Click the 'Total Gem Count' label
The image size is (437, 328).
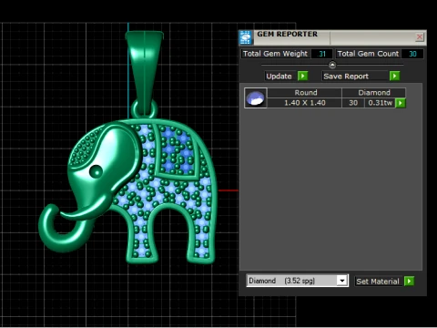point(368,54)
